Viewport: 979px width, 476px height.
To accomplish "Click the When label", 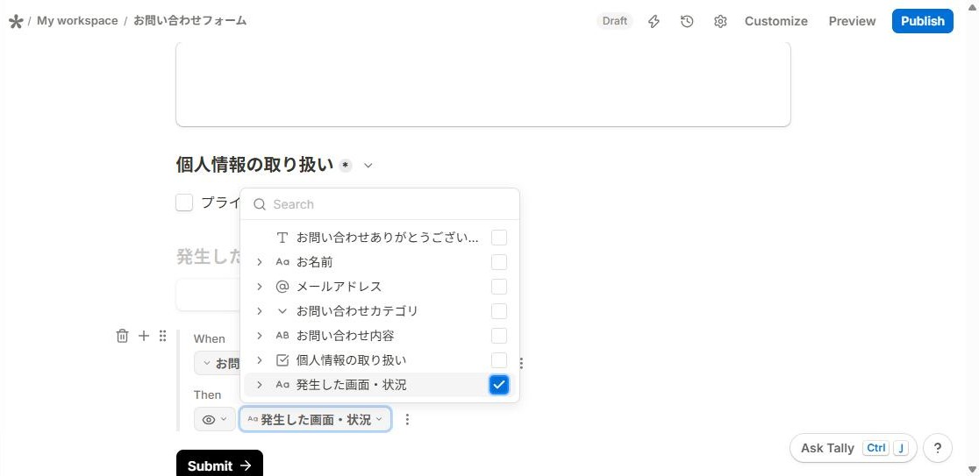I will [x=209, y=338].
